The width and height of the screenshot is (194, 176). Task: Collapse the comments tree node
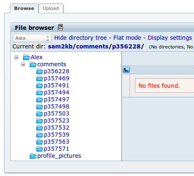pyautogui.click(x=23, y=64)
